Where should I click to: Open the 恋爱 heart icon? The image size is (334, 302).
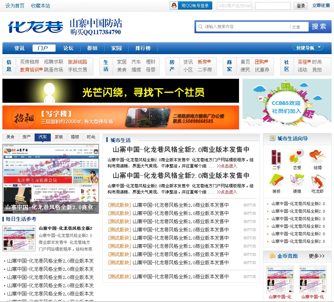297,157
